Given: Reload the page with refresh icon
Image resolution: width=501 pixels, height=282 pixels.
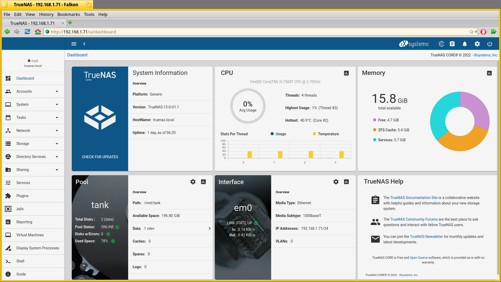Looking at the screenshot, I should [27, 32].
